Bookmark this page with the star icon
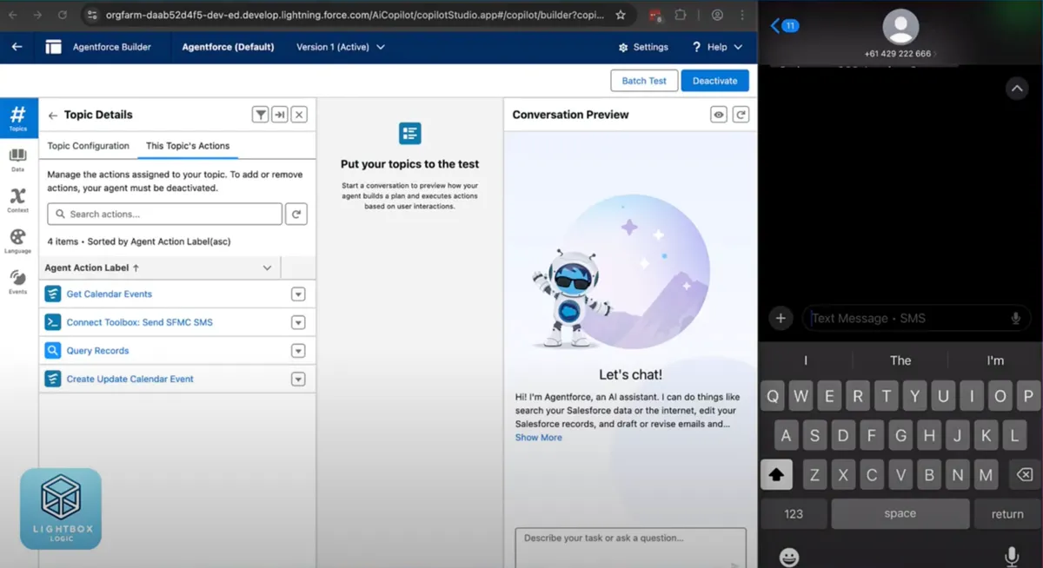The width and height of the screenshot is (1043, 568). (621, 15)
